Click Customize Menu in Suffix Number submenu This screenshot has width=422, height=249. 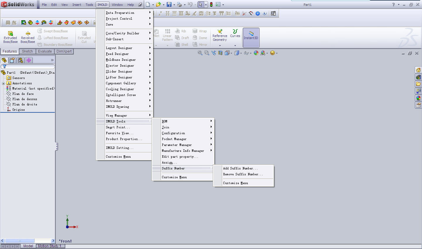244,183
